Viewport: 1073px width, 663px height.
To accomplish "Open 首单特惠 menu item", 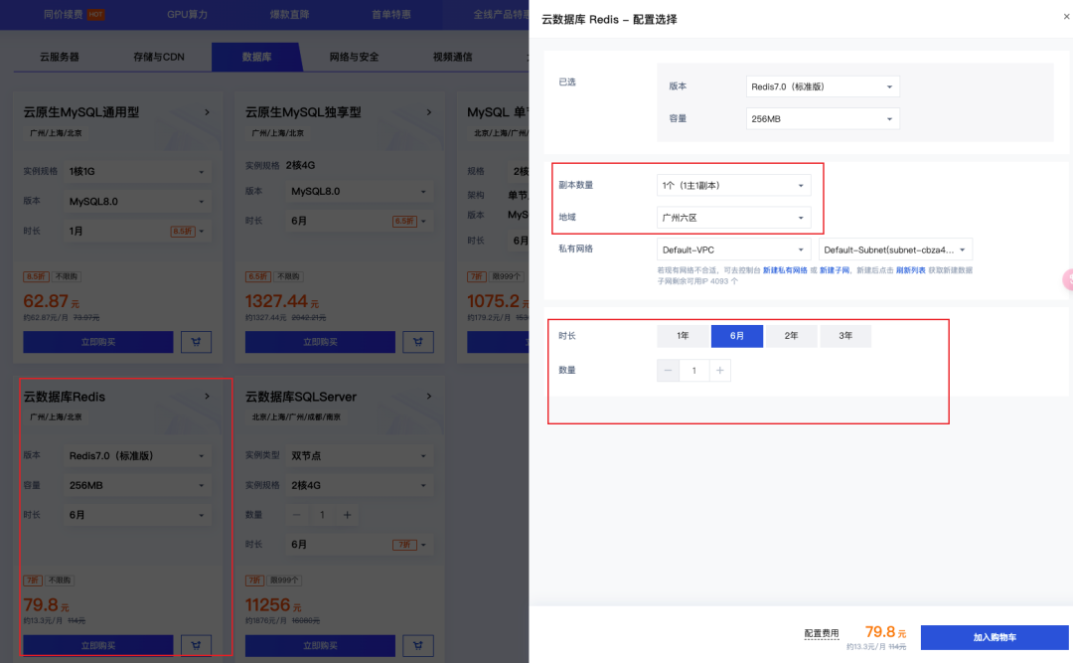I will click(391, 14).
